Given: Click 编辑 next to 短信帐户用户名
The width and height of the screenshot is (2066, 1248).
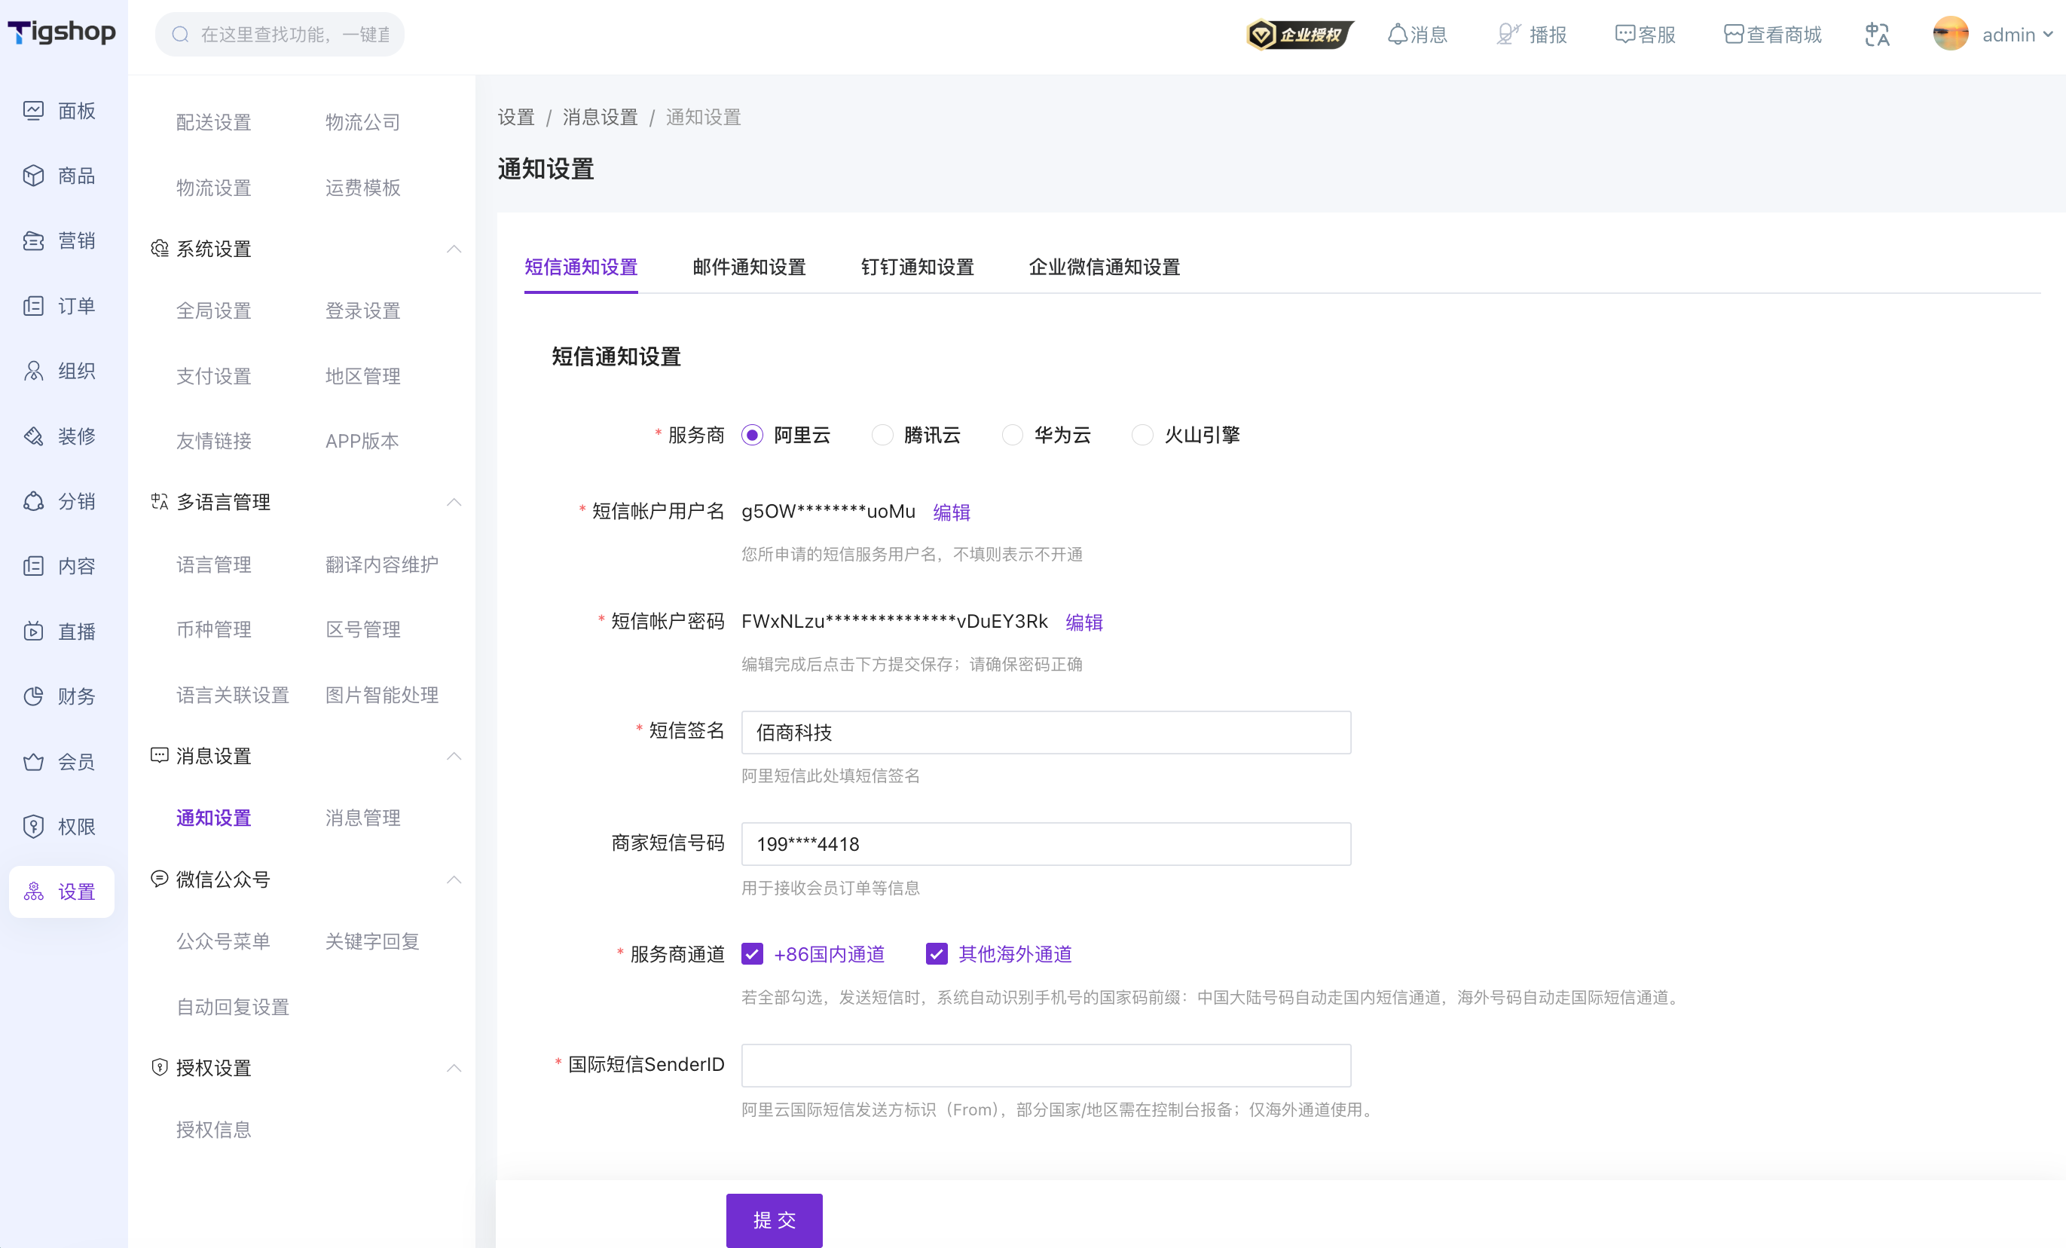Looking at the screenshot, I should click(x=952, y=512).
